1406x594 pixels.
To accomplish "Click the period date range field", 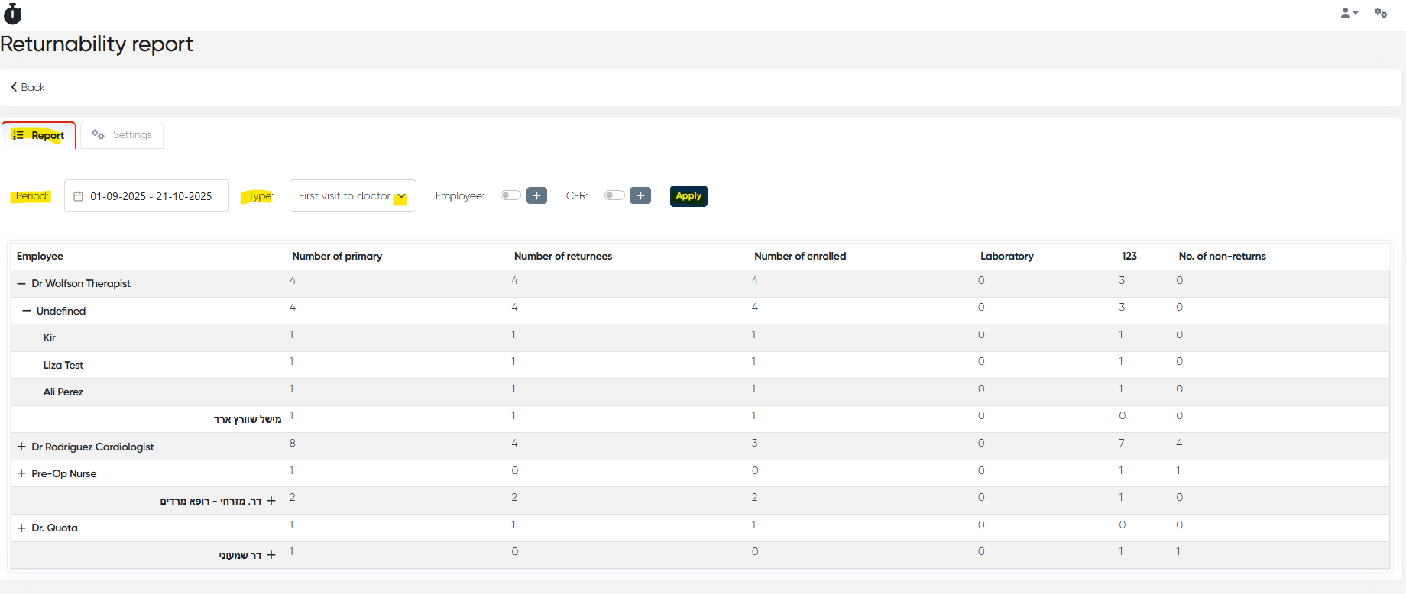I will click(151, 196).
